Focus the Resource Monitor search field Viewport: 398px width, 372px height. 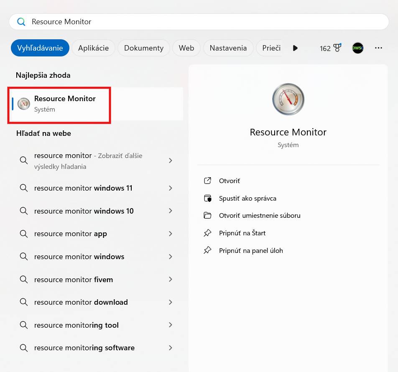click(x=199, y=22)
